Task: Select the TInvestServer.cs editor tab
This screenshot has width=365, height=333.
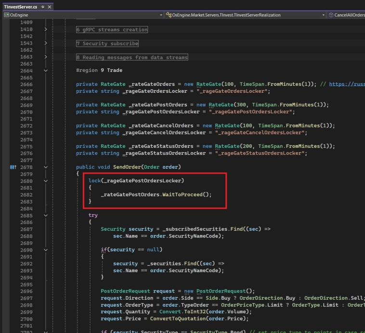Action: coord(21,7)
